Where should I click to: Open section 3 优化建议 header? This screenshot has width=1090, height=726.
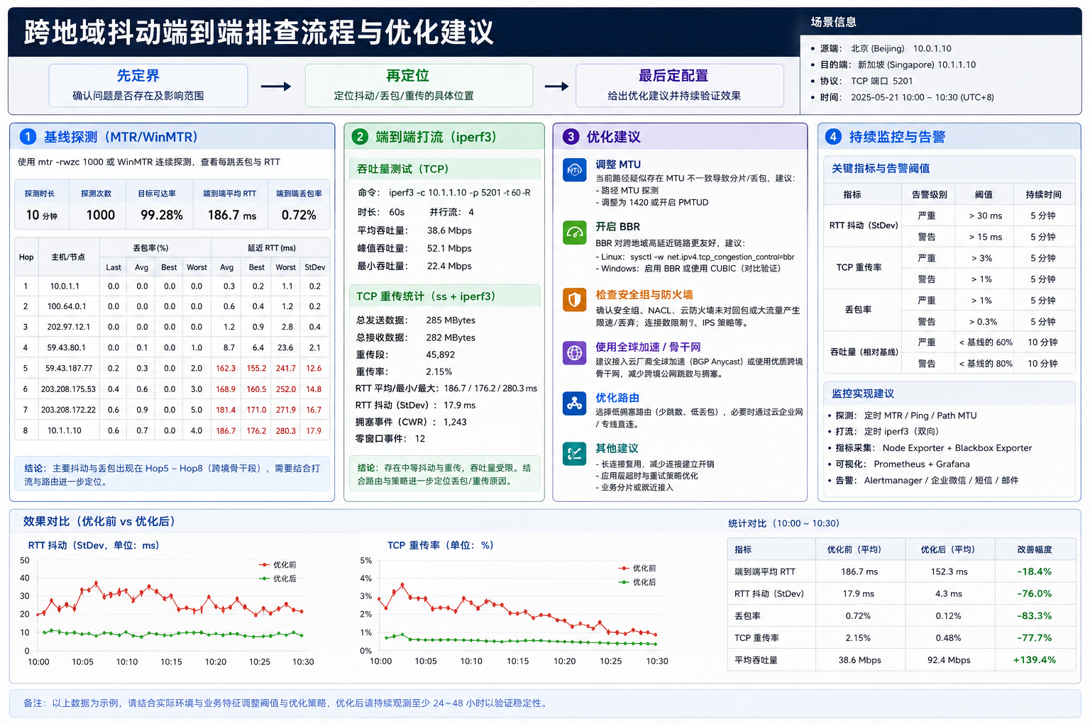coord(680,137)
